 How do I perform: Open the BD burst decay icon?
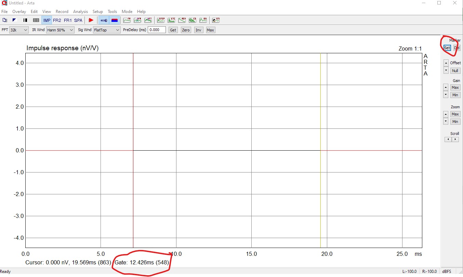pos(203,20)
